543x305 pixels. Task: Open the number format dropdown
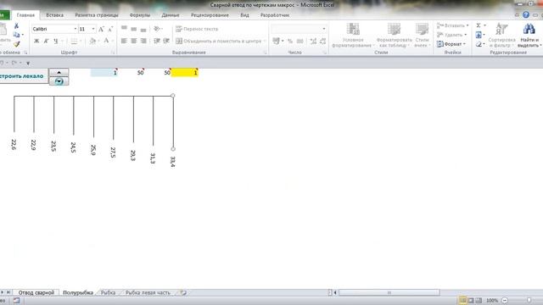click(x=299, y=29)
